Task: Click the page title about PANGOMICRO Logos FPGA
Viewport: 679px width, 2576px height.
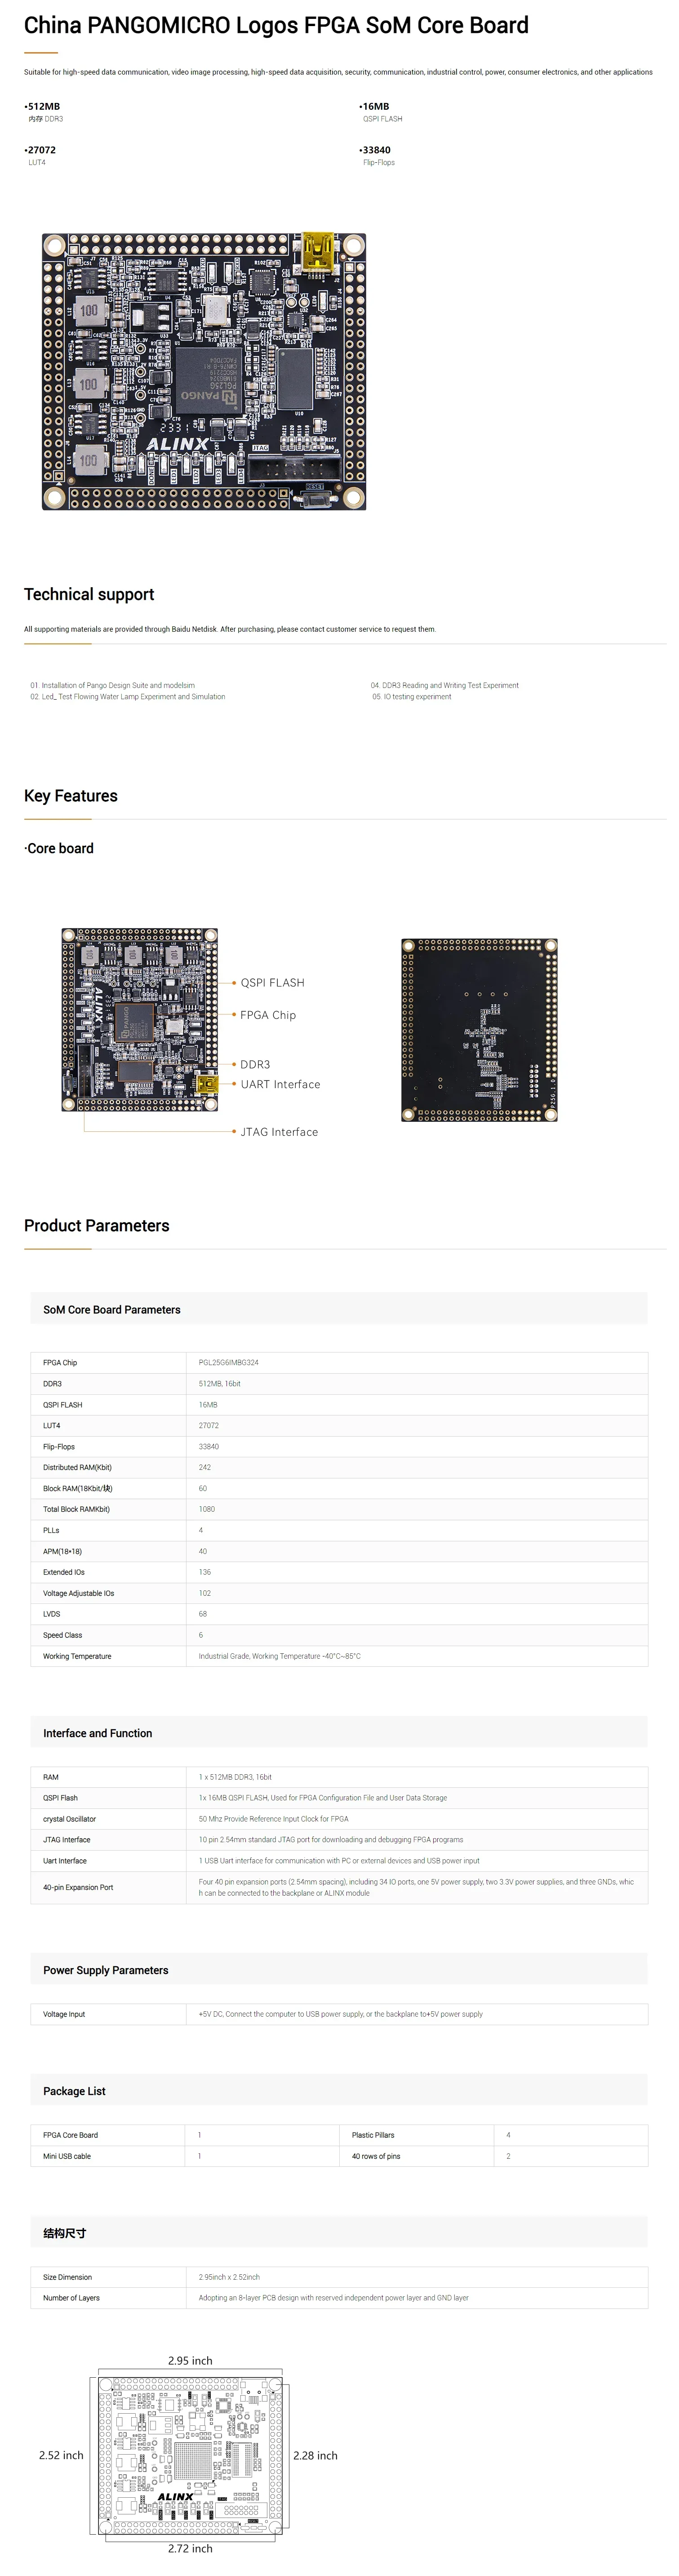Action: coord(276,26)
